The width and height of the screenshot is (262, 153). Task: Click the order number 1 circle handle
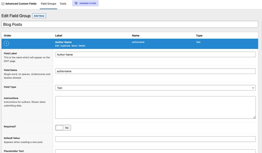tap(6, 44)
